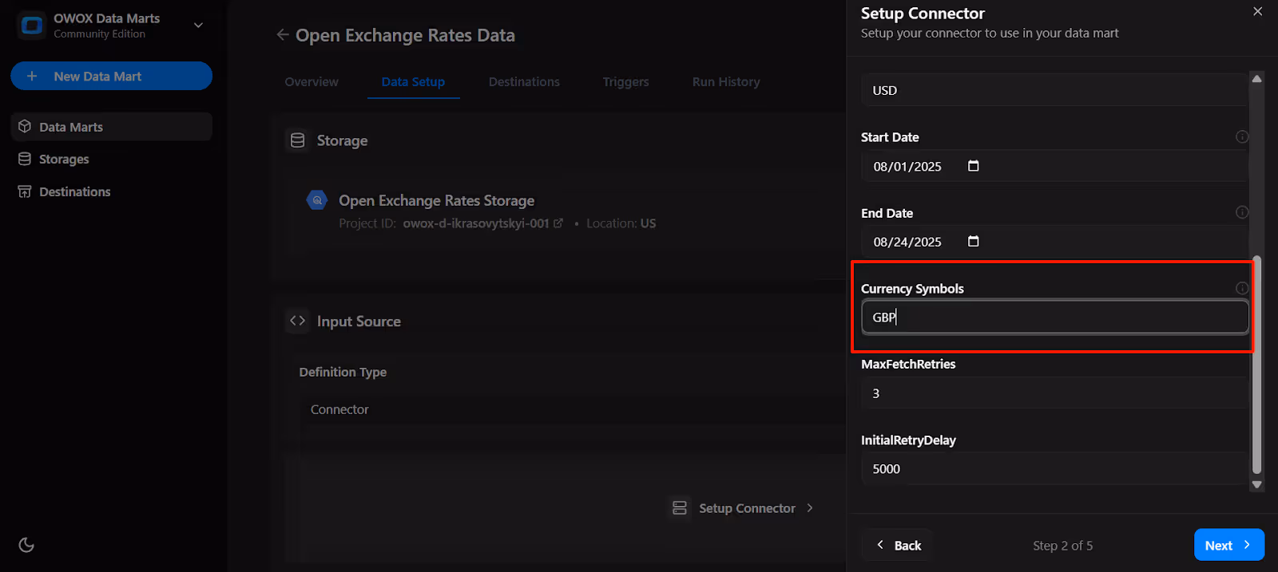The width and height of the screenshot is (1278, 572).
Task: Expand the OWOX Data Marts workspace dropdown
Action: (x=198, y=26)
